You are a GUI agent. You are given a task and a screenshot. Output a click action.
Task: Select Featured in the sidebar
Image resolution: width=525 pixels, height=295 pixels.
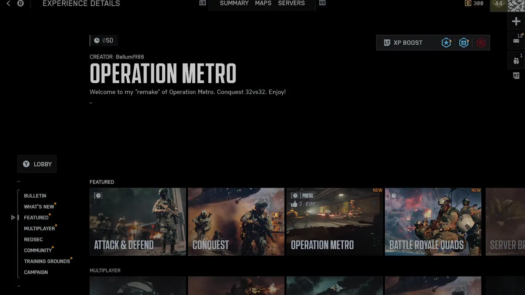pos(36,218)
